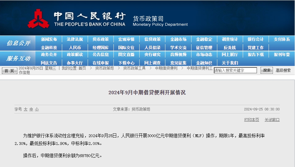Open 关于我们 in the service menu
Image resolution: width=295 pixels, height=167 pixels.
pyautogui.click(x=230, y=63)
